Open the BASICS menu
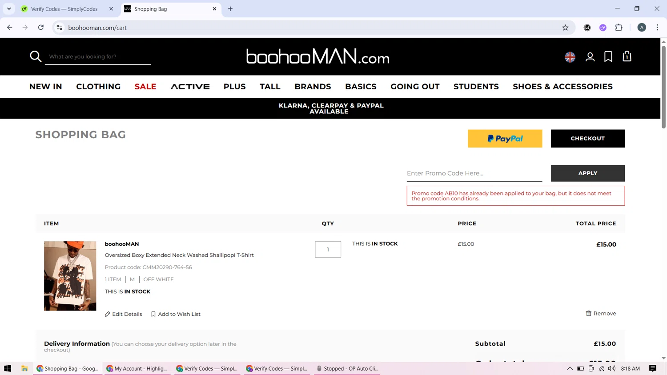This screenshot has width=667, height=375. click(x=361, y=87)
